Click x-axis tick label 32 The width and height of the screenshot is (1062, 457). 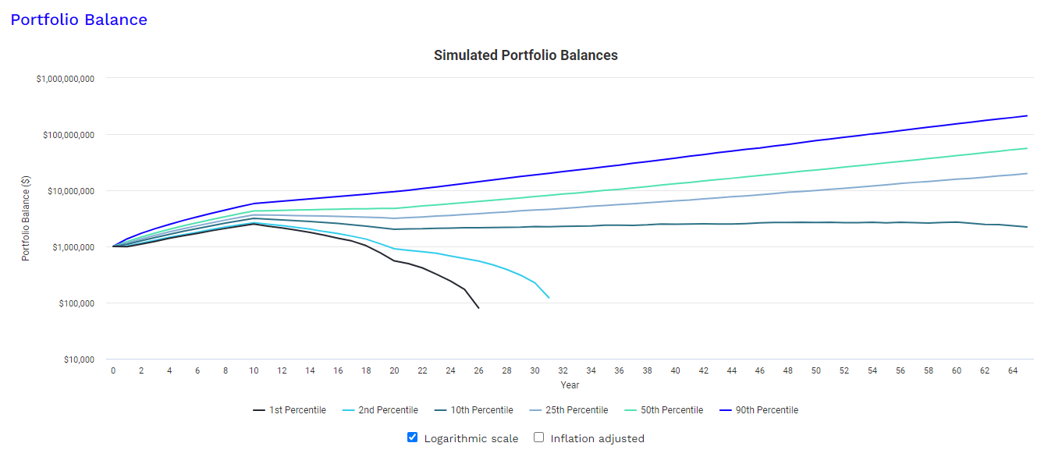(x=563, y=370)
